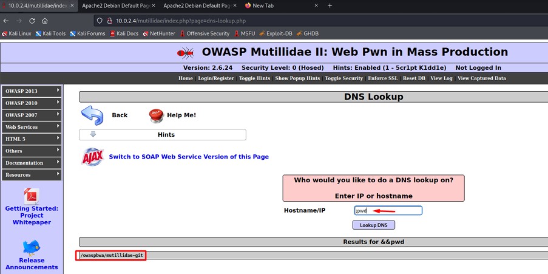Click Switch to SOAP Web Service Version link
This screenshot has height=274, width=548.
tap(189, 157)
